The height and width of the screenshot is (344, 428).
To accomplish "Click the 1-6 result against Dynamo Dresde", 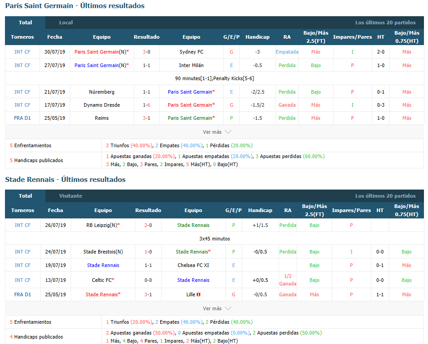I will point(147,105).
